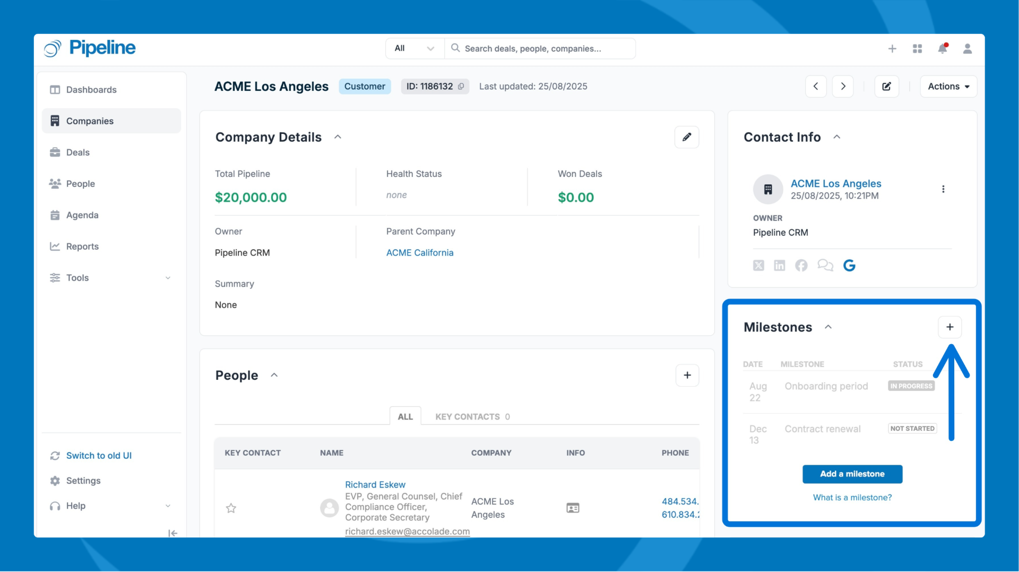The width and height of the screenshot is (1019, 572).
Task: Click richard.eskew@accolade.com email
Action: pos(408,531)
